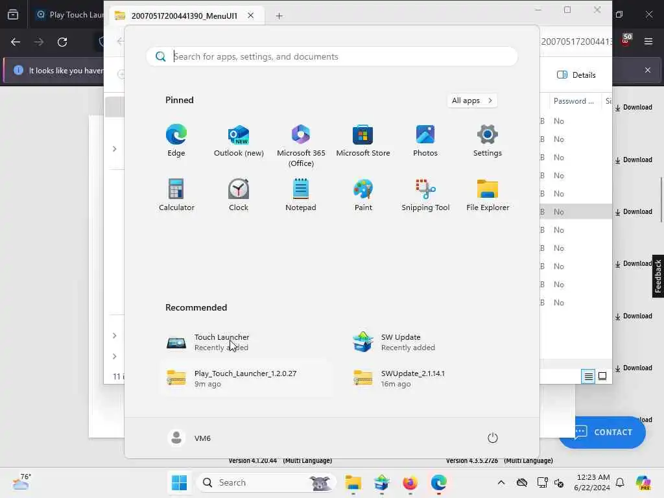Open Edge from the taskbar
The height and width of the screenshot is (498, 664).
point(439,482)
